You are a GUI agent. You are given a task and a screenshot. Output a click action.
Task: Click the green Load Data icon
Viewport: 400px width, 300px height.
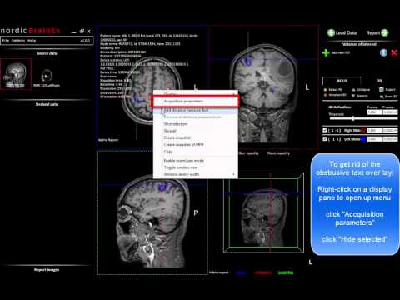pos(331,32)
